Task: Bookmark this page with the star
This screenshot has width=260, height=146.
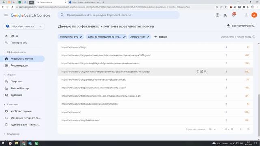Action: point(225,7)
